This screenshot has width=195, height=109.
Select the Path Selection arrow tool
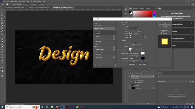pos(2,54)
